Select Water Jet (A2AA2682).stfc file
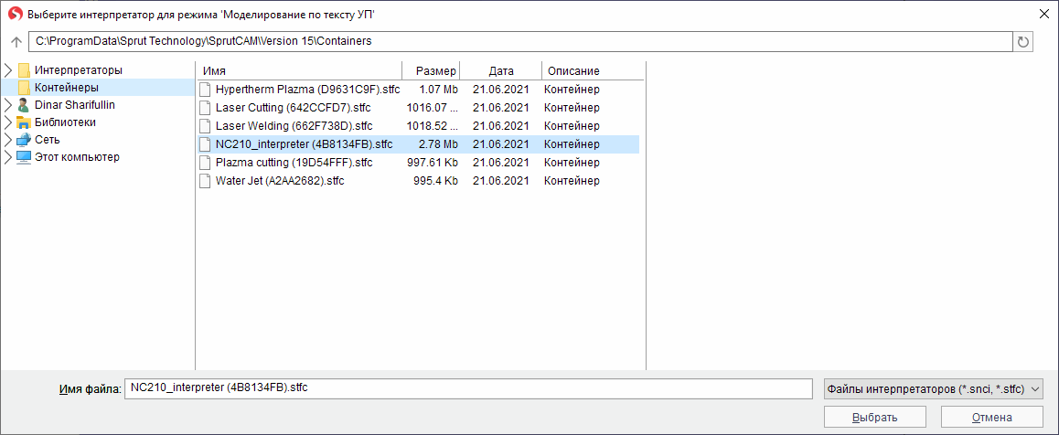The height and width of the screenshot is (435, 1059). [280, 182]
